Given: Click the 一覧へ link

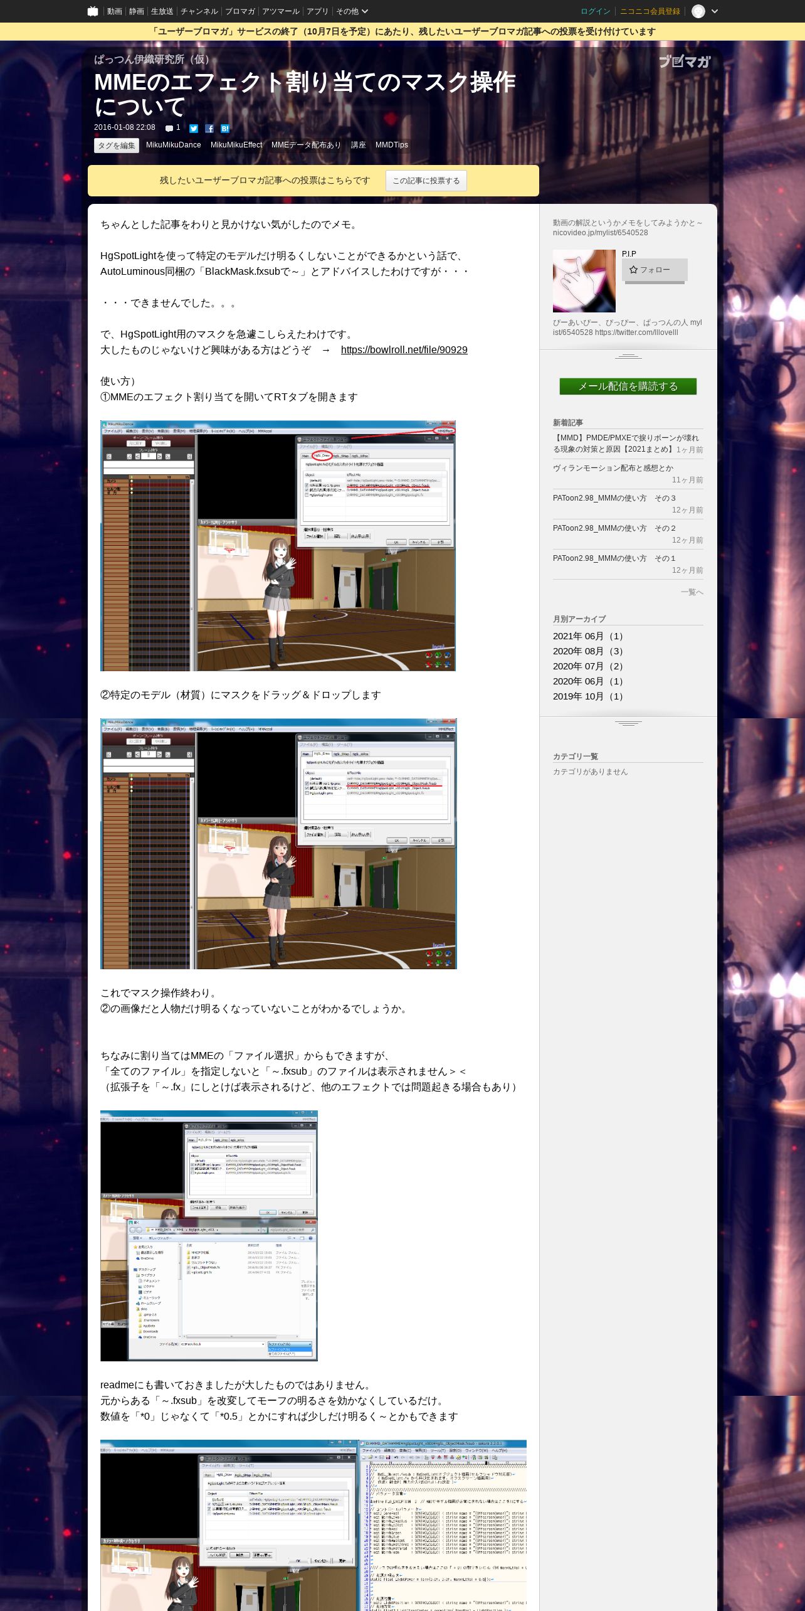Looking at the screenshot, I should (x=692, y=592).
